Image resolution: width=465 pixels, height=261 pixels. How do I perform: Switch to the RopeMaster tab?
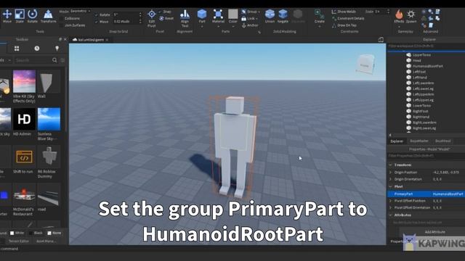pos(419,141)
